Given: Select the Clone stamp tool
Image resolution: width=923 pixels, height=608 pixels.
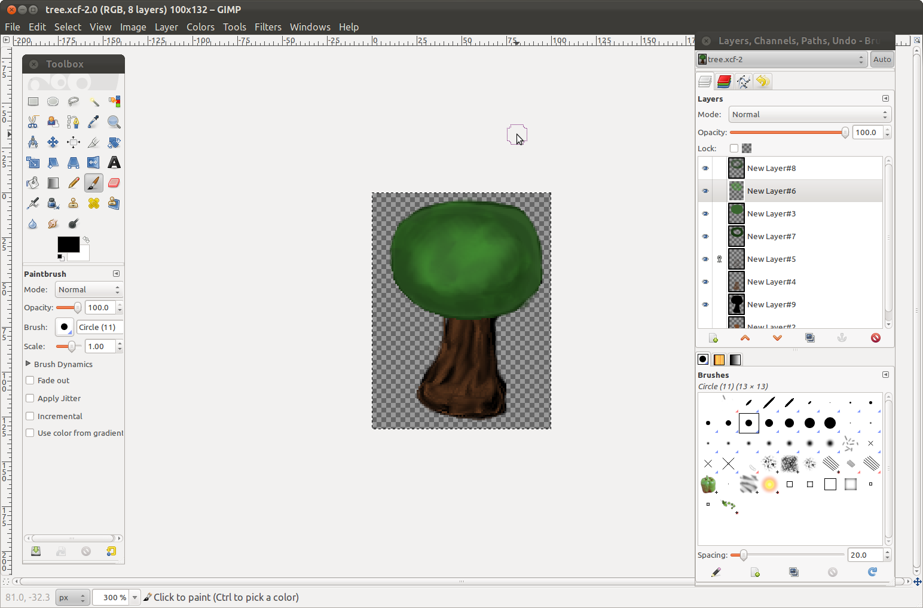Looking at the screenshot, I should pyautogui.click(x=74, y=203).
